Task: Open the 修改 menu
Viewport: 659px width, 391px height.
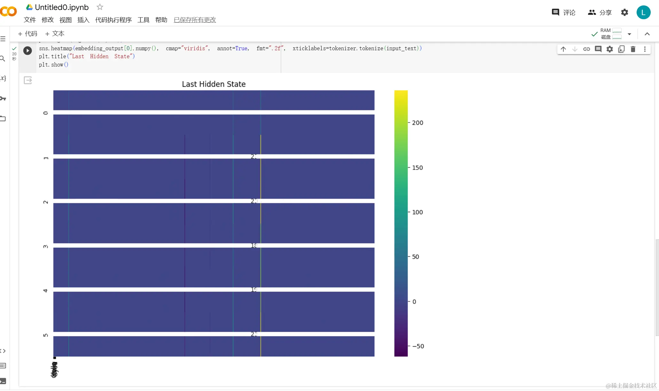Action: pyautogui.click(x=48, y=20)
